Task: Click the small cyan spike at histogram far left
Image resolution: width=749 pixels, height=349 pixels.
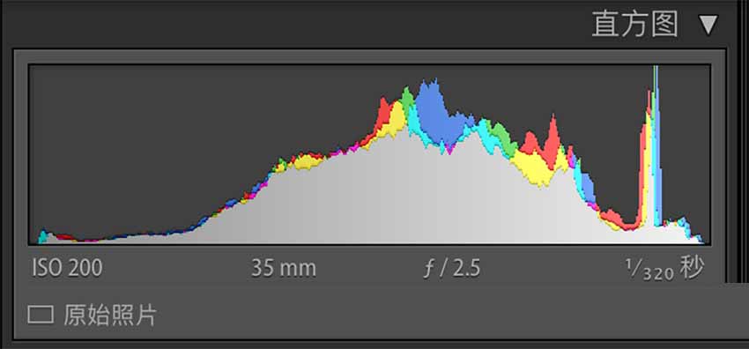Action: tap(42, 236)
